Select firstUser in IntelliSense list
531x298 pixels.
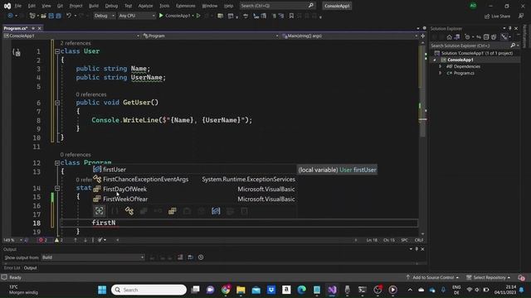pos(194,169)
